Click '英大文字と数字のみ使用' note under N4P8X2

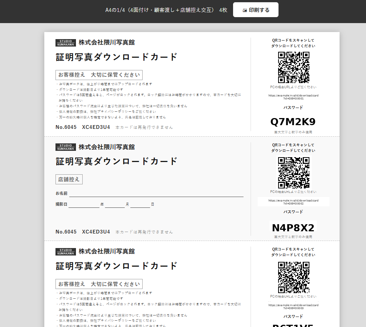click(x=293, y=236)
